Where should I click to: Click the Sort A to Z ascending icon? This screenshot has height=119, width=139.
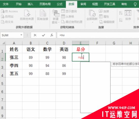click(121, 13)
